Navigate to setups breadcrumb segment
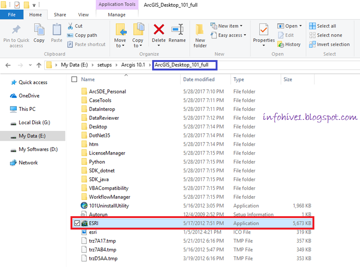Image resolution: width=360 pixels, height=267 pixels. [x=104, y=65]
